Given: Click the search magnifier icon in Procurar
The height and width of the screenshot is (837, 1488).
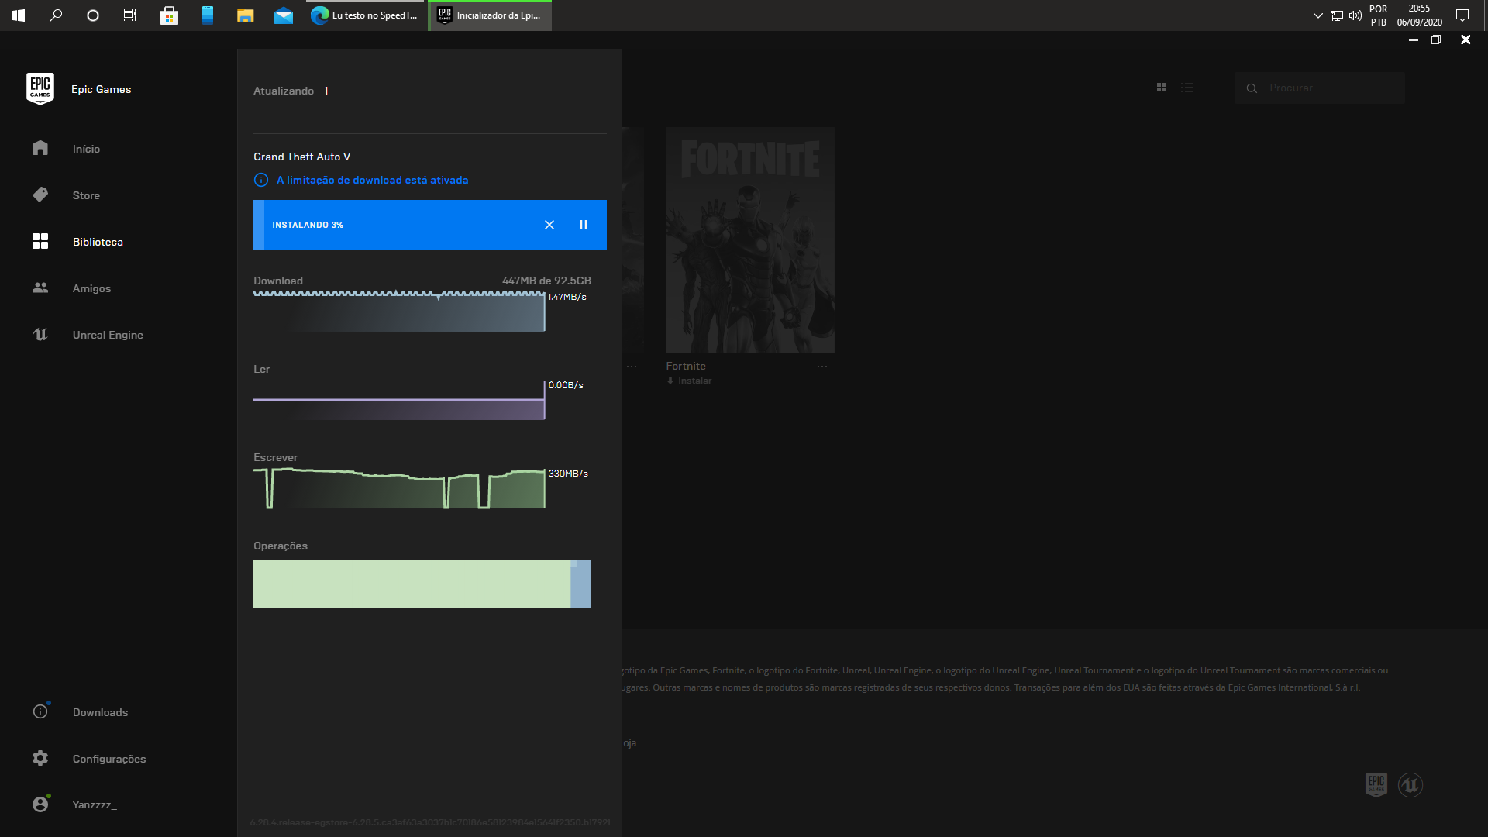Looking at the screenshot, I should point(1252,88).
